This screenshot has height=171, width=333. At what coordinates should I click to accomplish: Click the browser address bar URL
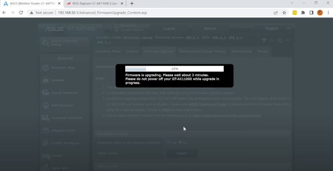(103, 13)
